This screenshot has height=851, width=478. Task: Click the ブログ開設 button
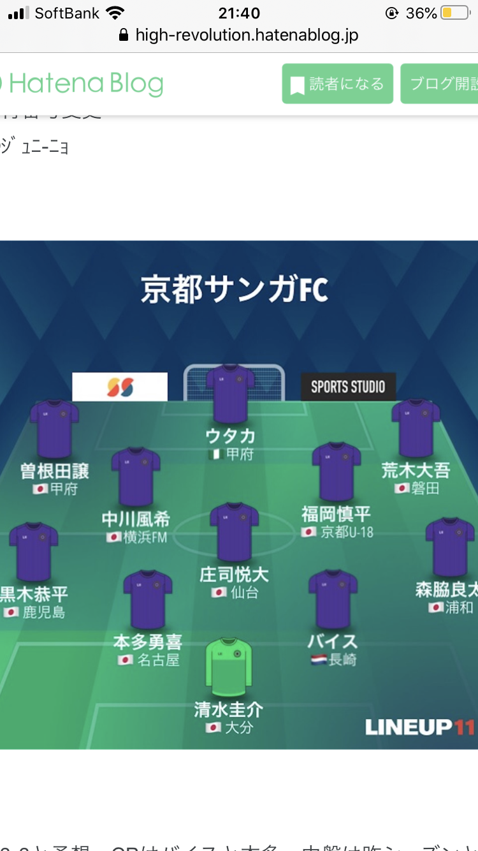440,84
